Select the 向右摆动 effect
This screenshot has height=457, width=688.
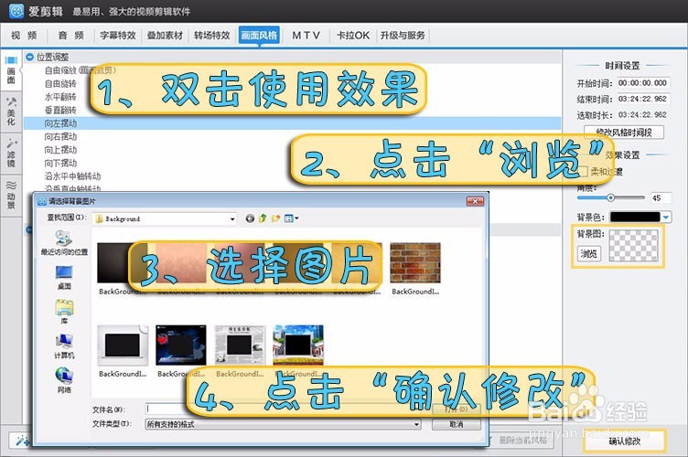[x=60, y=136]
